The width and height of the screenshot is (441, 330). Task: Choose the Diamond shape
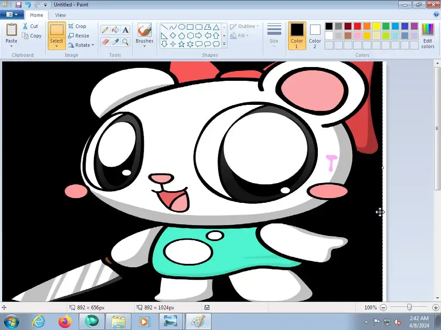coord(173,36)
